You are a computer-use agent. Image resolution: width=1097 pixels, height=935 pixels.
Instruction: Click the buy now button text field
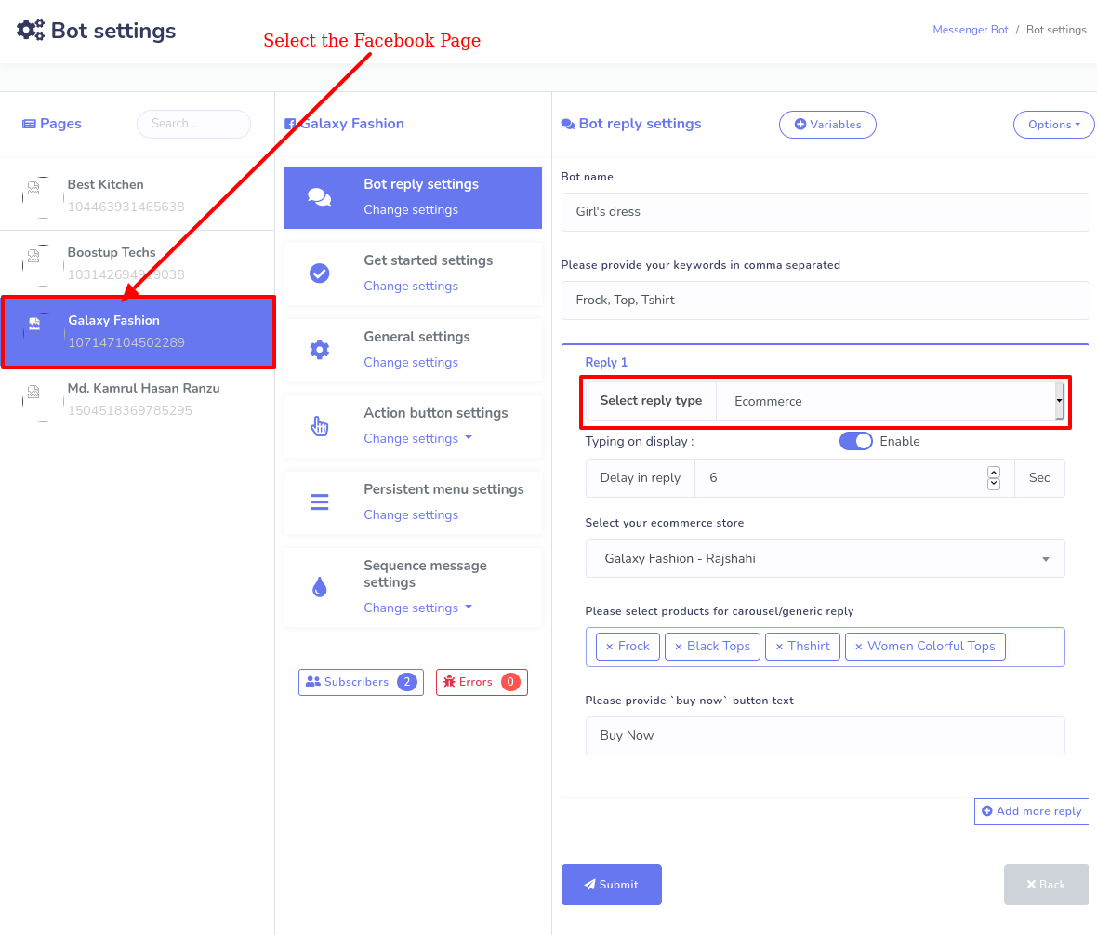825,735
